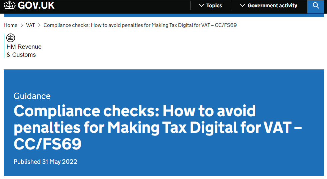The width and height of the screenshot is (327, 179).
Task: Select the Compliance checks page heading
Action: point(157,127)
